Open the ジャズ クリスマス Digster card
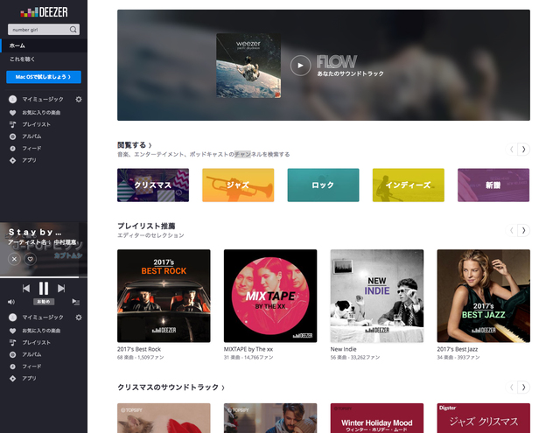 click(x=484, y=418)
